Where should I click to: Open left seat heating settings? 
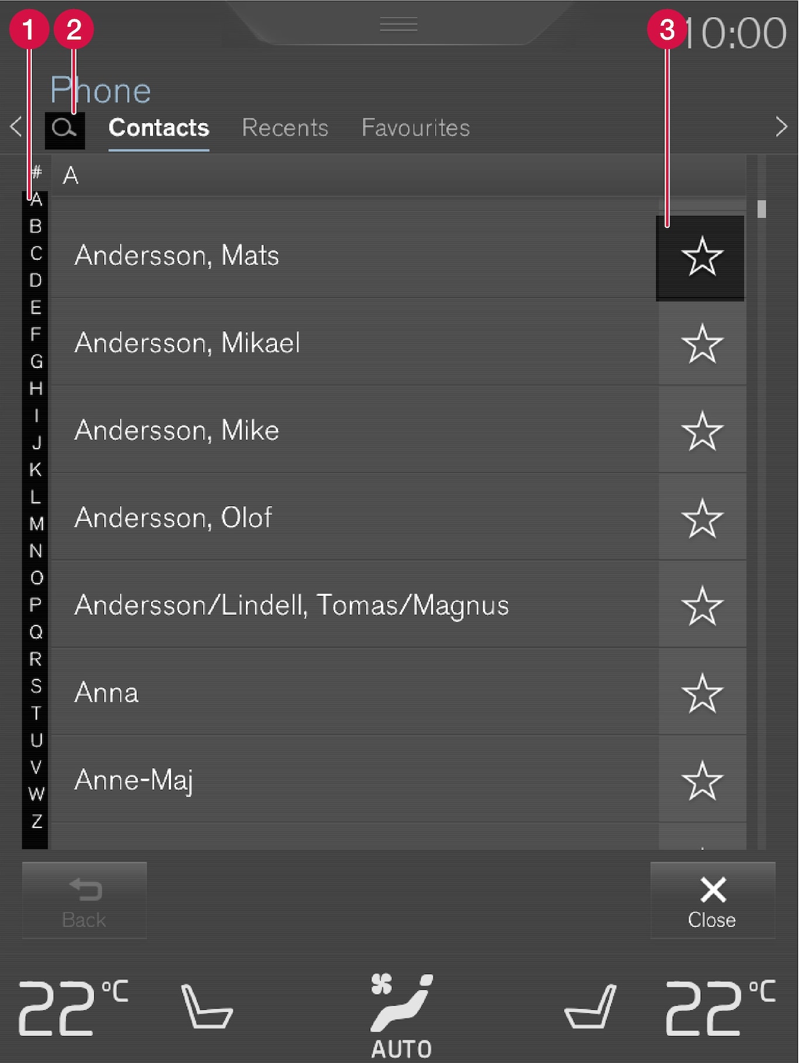point(206,1006)
